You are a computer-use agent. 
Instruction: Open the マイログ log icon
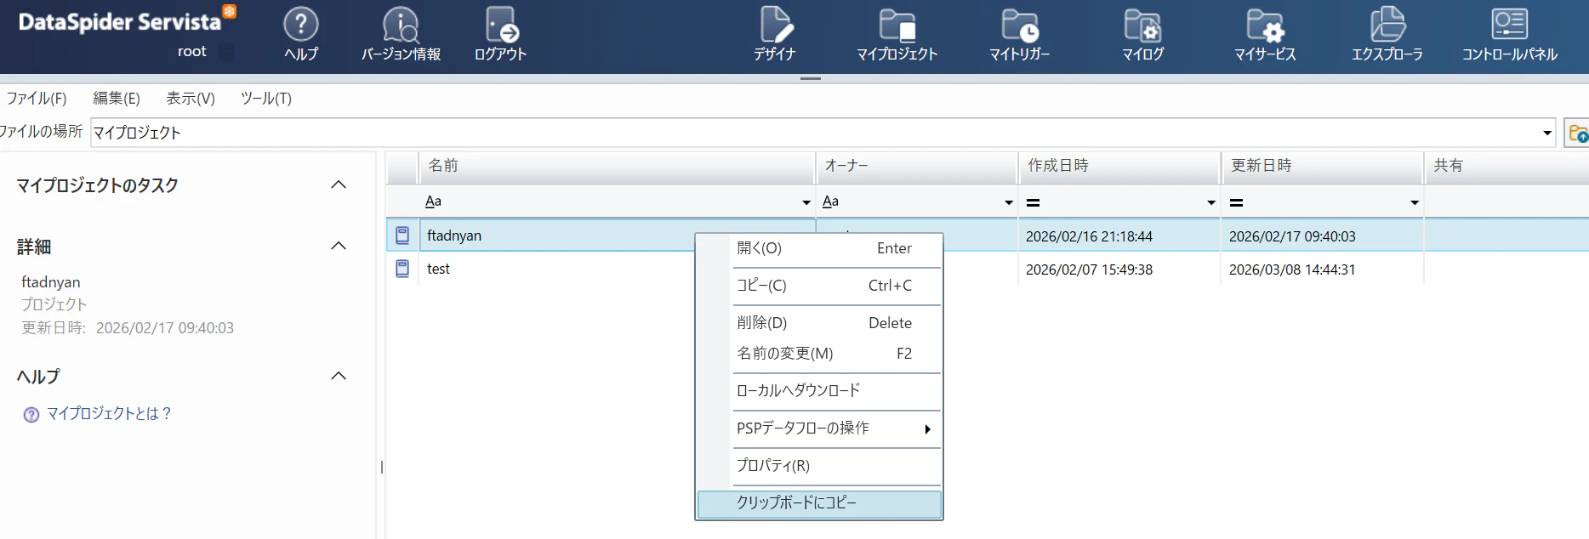click(1142, 25)
